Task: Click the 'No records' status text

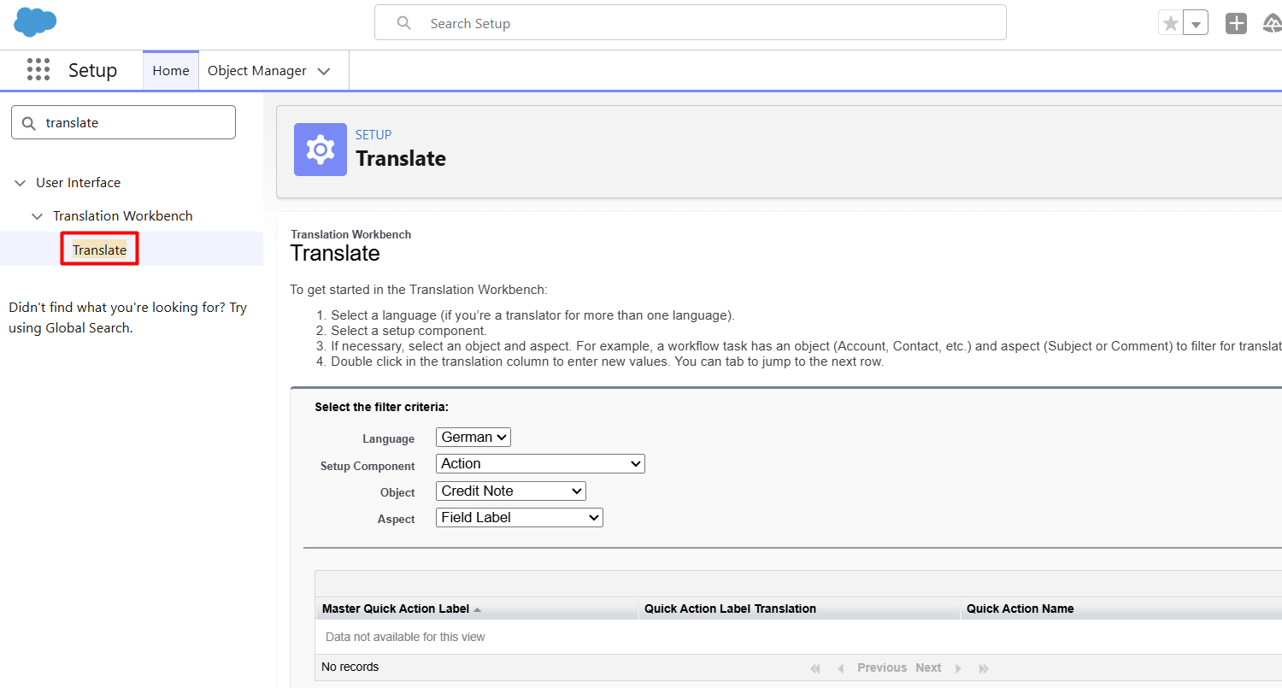Action: pos(350,667)
